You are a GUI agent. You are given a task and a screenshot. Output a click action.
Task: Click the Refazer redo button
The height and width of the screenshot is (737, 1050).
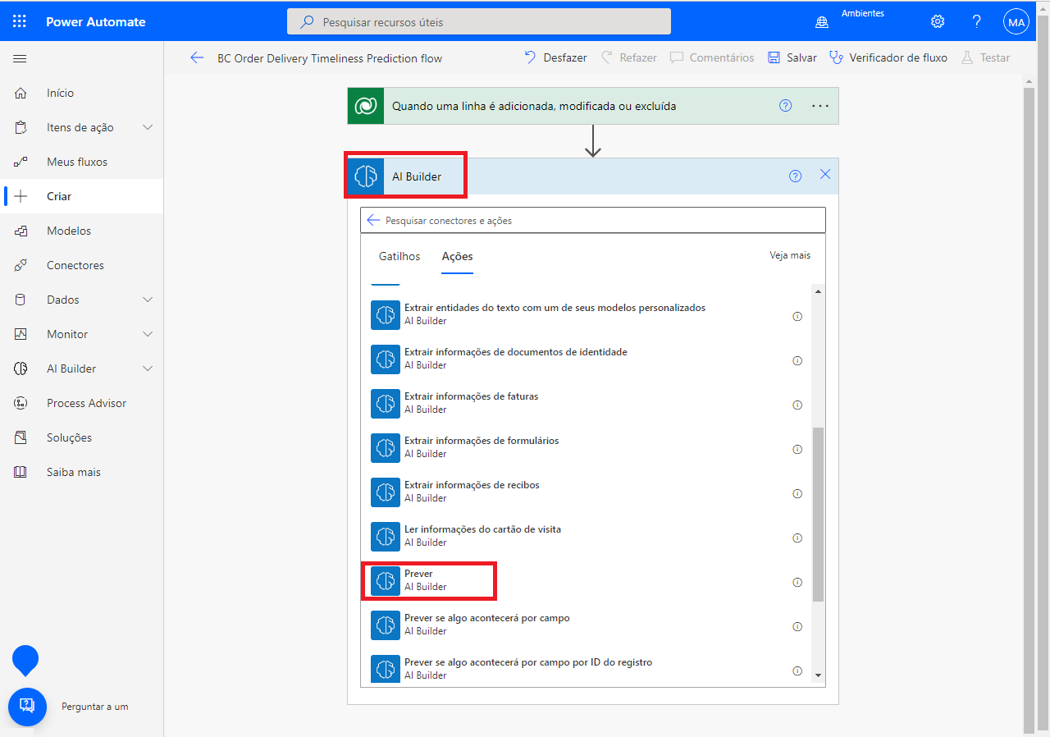pyautogui.click(x=628, y=57)
